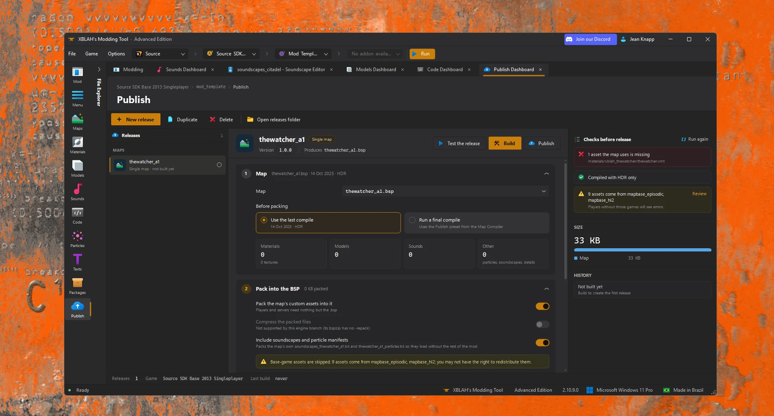Delete the selected release
774x416 pixels.
[x=221, y=120]
